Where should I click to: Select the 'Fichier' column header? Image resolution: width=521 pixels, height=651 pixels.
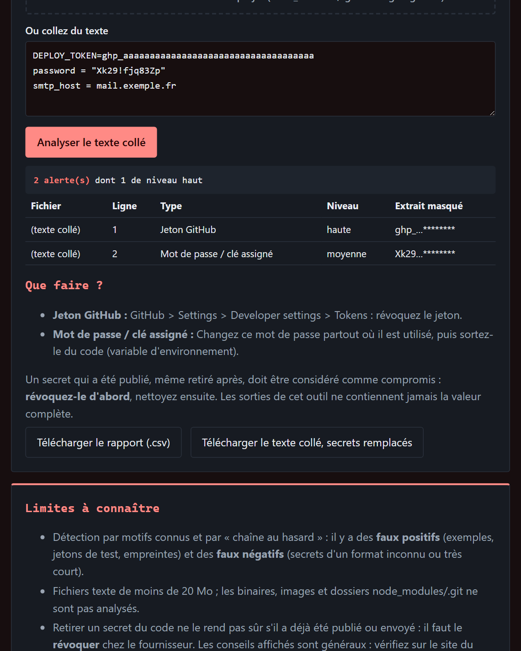(46, 206)
